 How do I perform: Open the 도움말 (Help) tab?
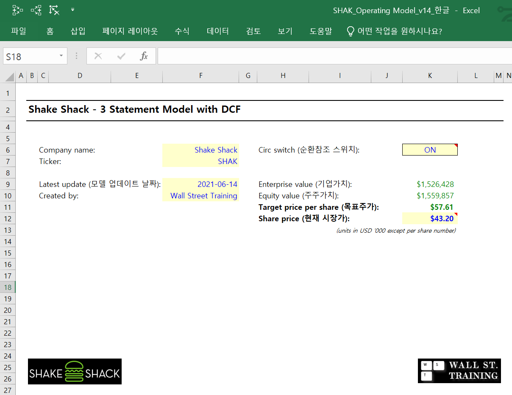click(321, 31)
